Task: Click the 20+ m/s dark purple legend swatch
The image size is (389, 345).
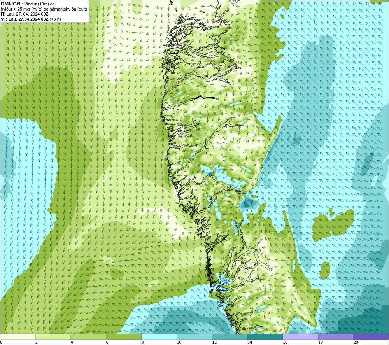Action: [x=371, y=336]
